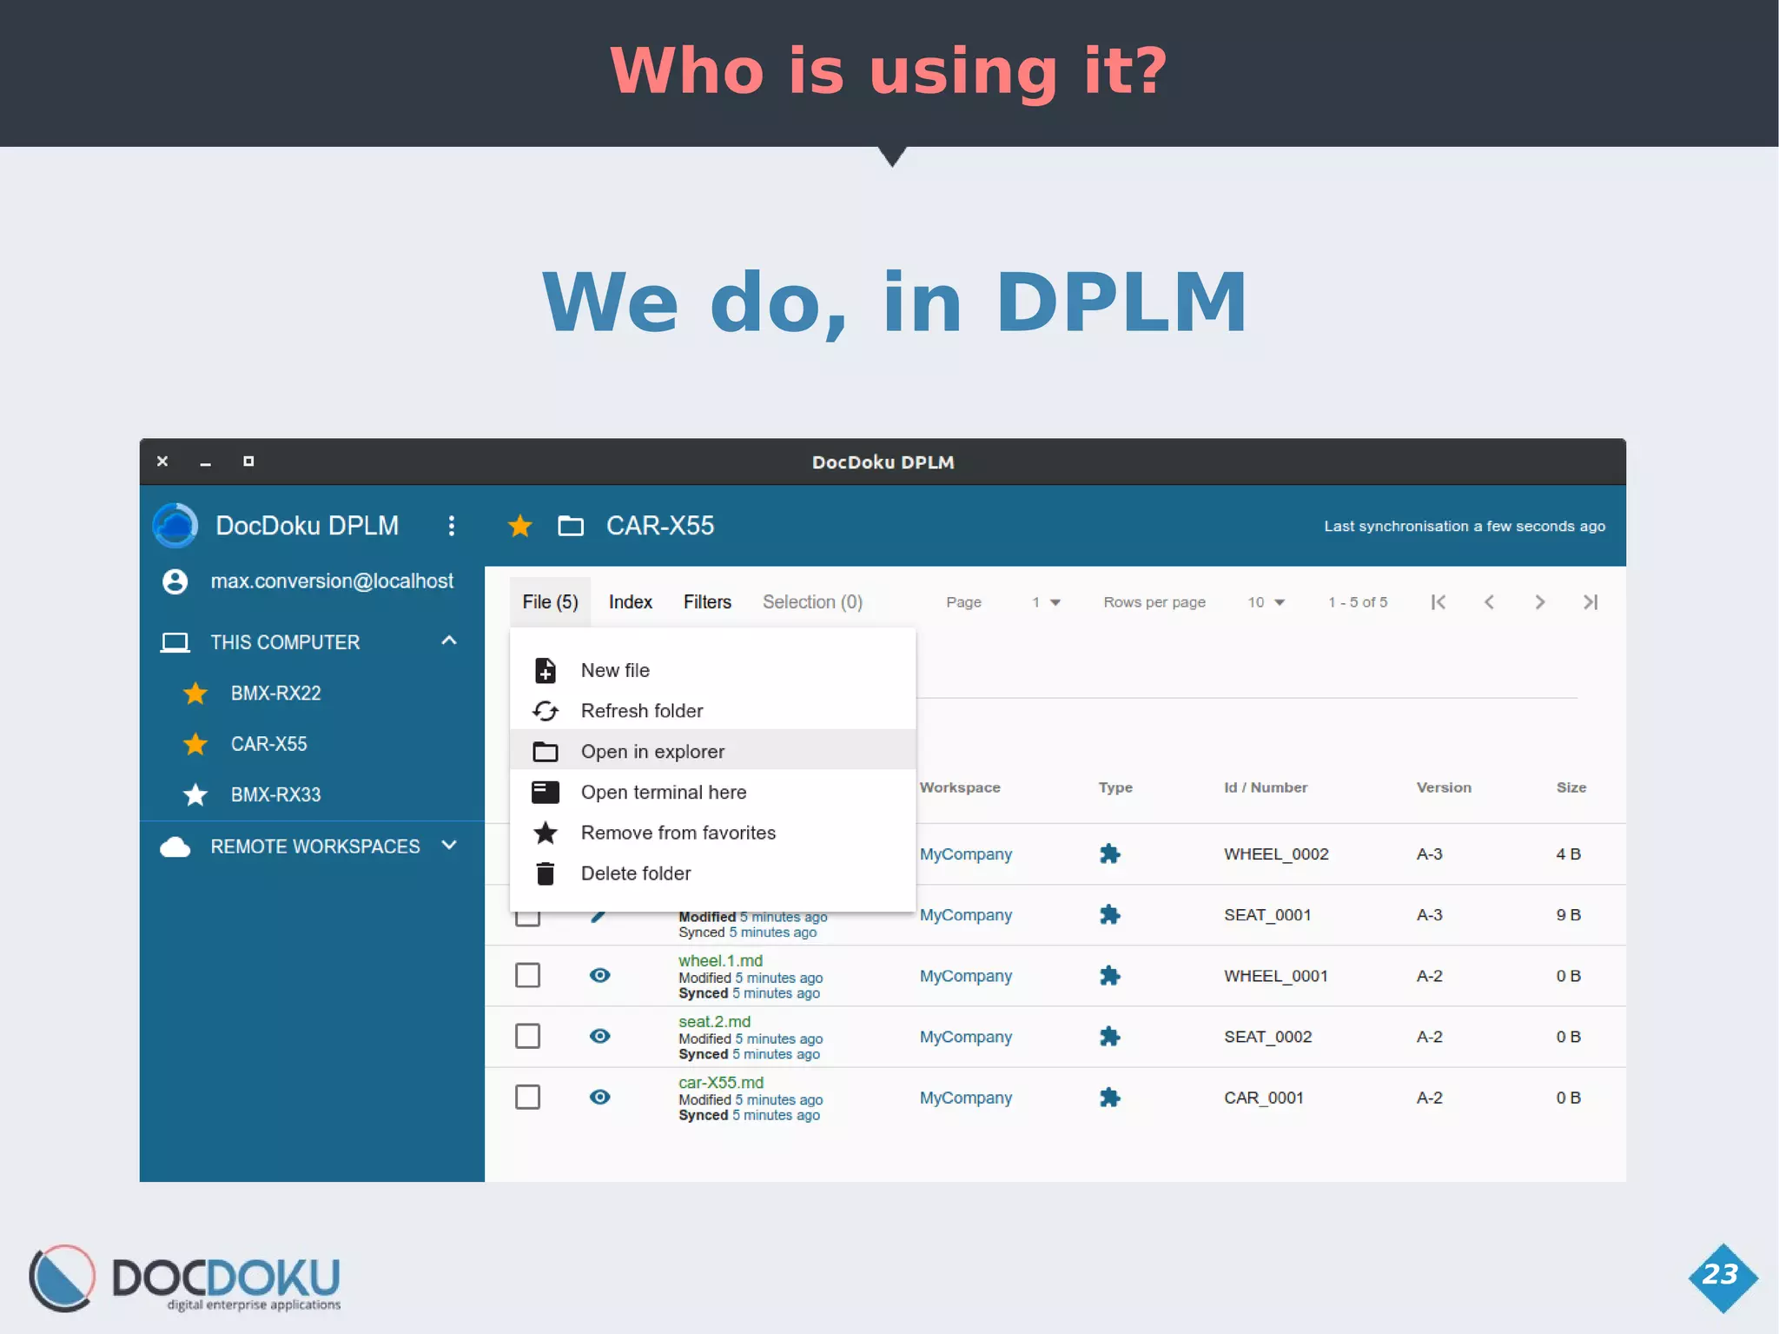
Task: Choose Remove from favorites menu entry
Action: (x=712, y=833)
